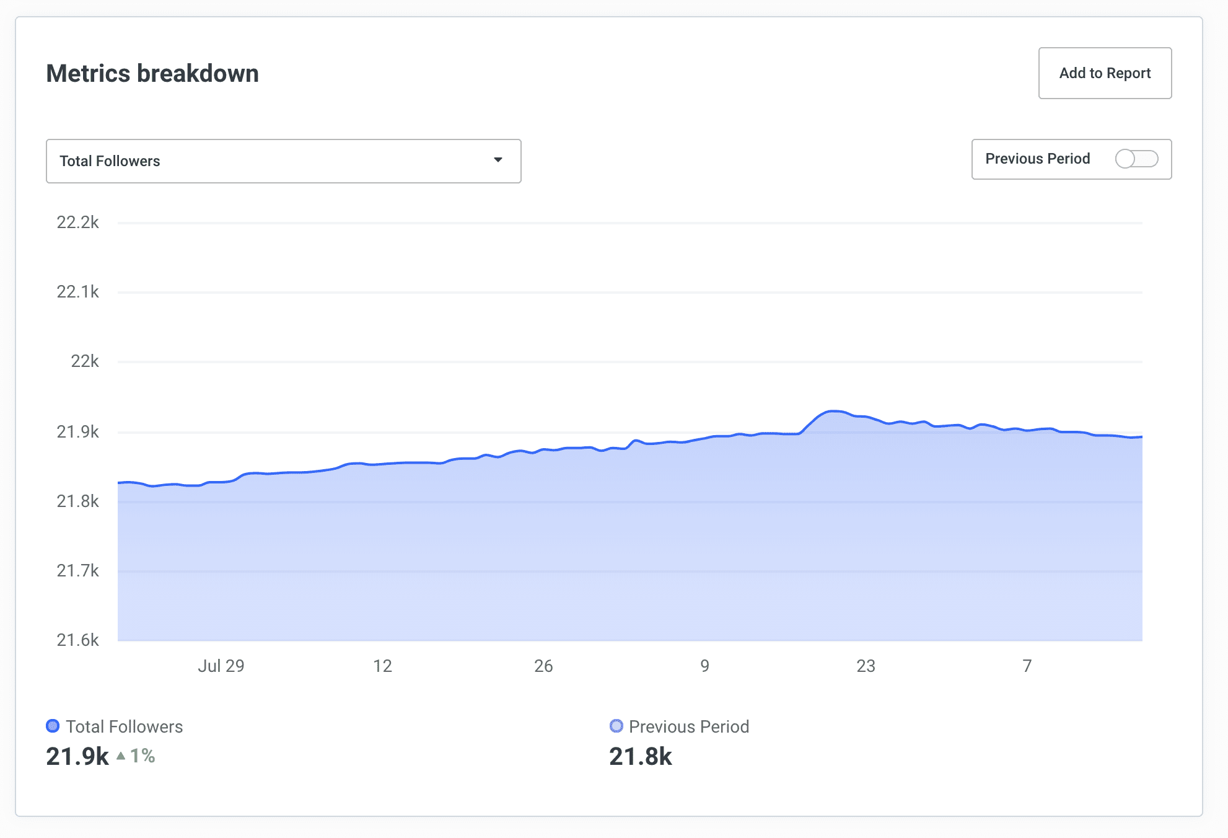Click the Total Followers blue legend dot
This screenshot has width=1228, height=838.
pyautogui.click(x=53, y=726)
